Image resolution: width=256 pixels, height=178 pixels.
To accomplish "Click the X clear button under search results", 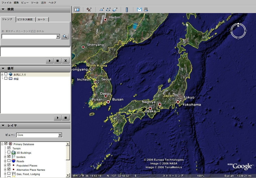I will coord(66,61).
